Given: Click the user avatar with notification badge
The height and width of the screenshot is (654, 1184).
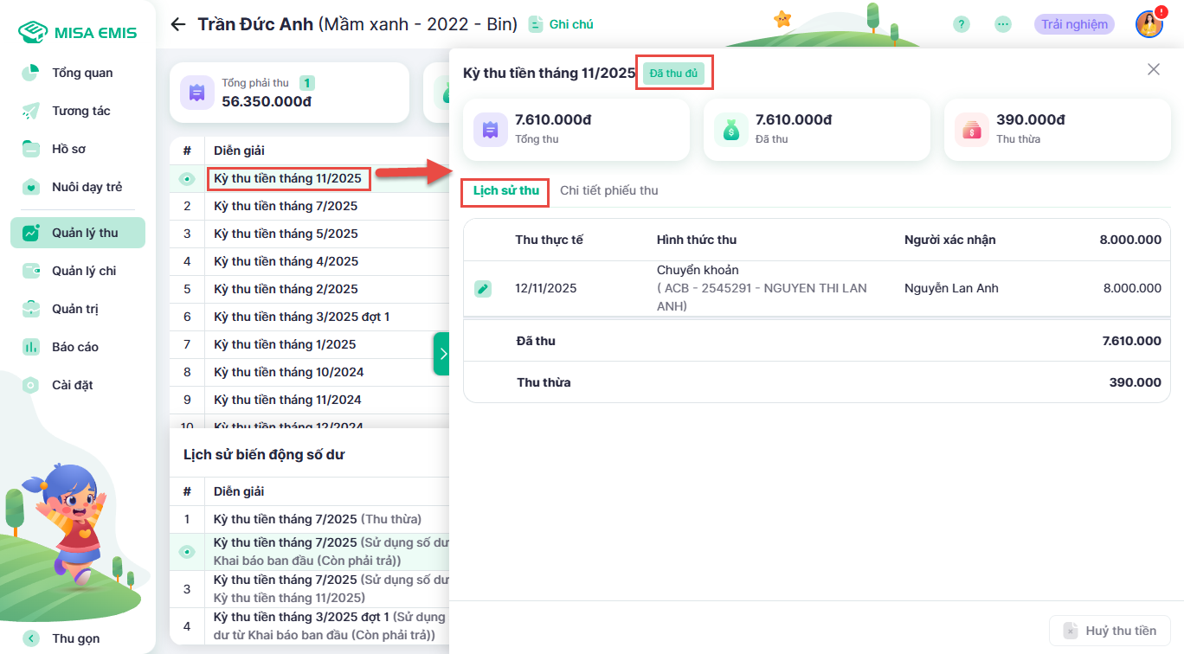Looking at the screenshot, I should [x=1149, y=23].
